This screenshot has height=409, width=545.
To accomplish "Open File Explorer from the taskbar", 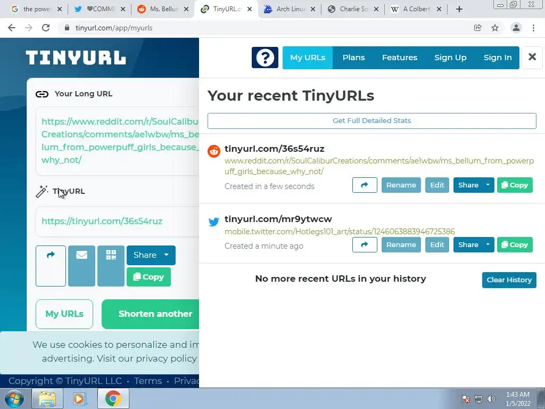I will pyautogui.click(x=47, y=398).
